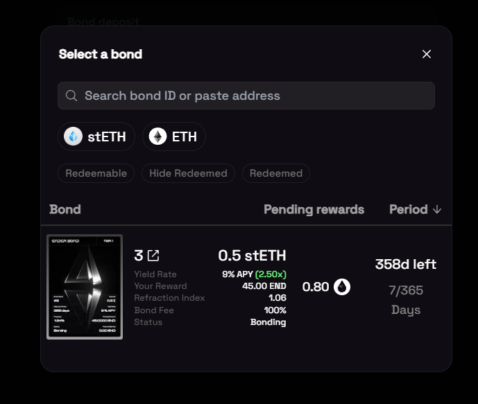Viewport: 478px width, 404px height.
Task: Sort by Period using arrow icon
Action: click(437, 209)
